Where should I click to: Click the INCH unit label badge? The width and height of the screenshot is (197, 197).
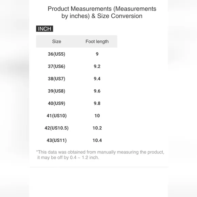tap(44, 29)
